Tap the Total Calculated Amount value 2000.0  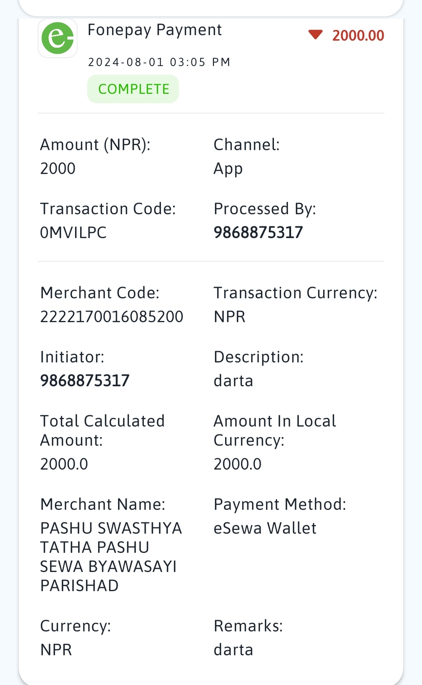click(64, 464)
